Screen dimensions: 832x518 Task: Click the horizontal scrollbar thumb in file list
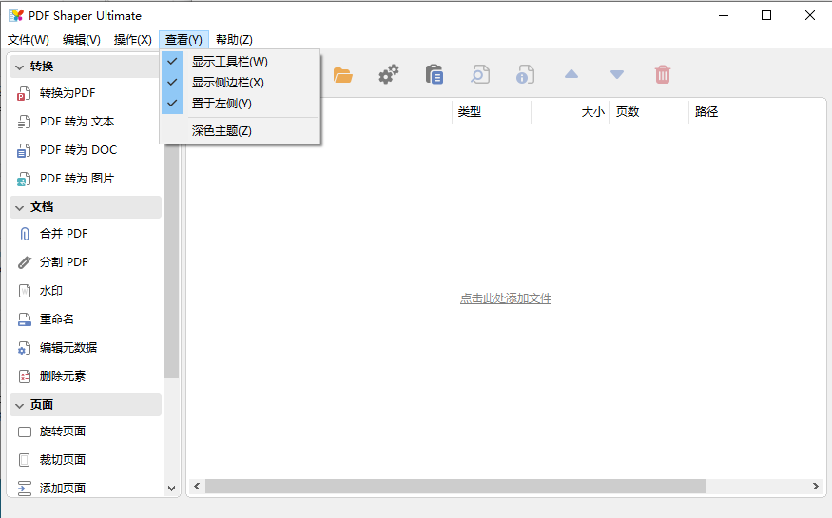click(455, 487)
